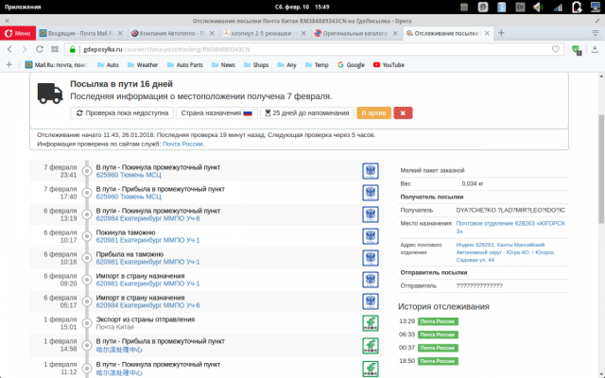The width and height of the screenshot is (605, 378).
Task: Click China Post icon in Экспорт row
Action: 371,323
